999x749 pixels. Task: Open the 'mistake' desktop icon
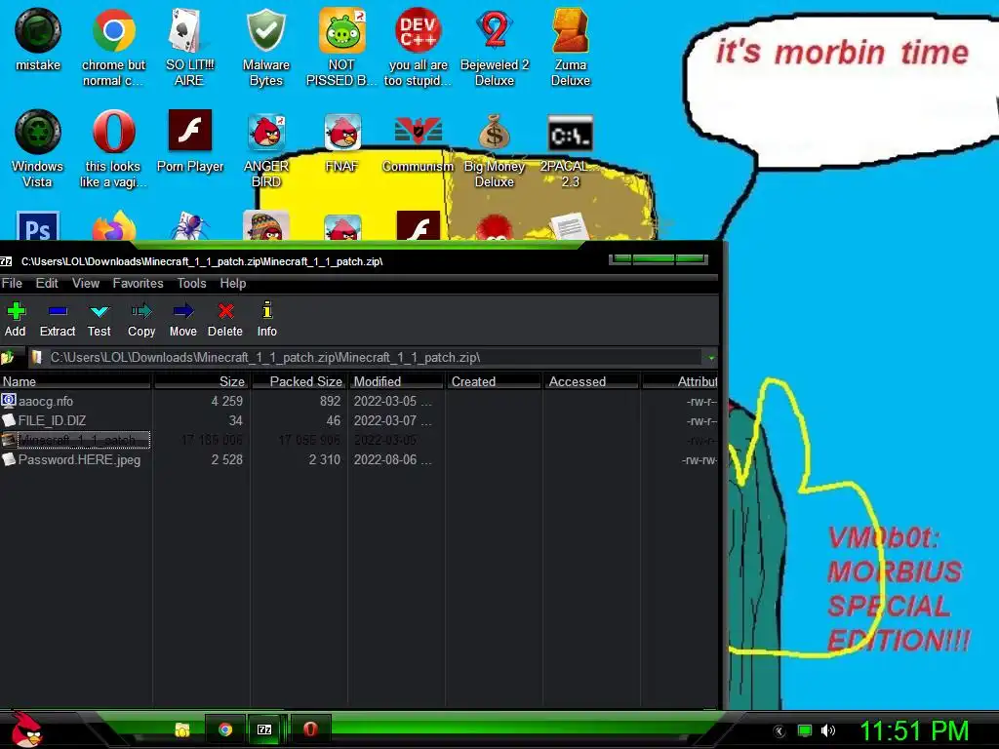pos(38,39)
